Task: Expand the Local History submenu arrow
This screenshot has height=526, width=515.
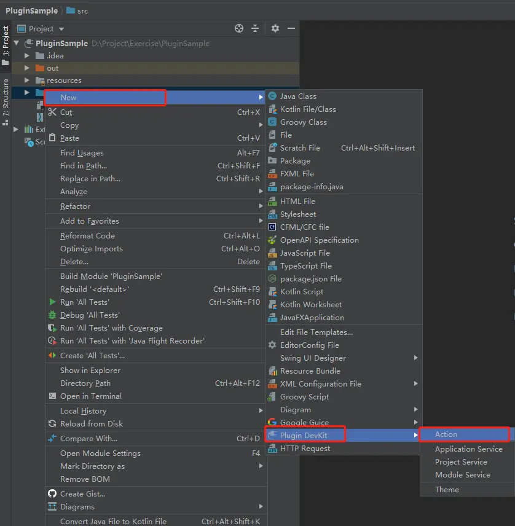Action: 261,411
